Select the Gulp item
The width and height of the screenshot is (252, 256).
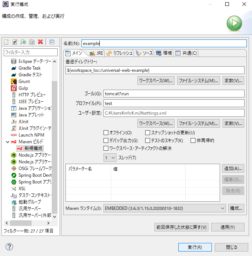[19, 88]
